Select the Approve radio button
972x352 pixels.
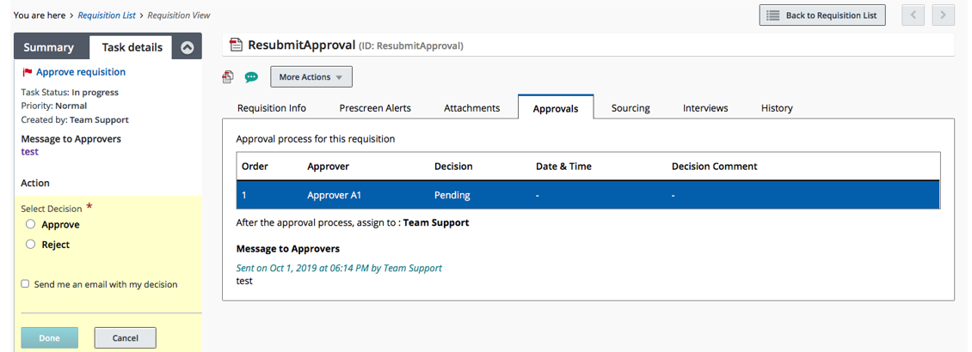tap(31, 224)
